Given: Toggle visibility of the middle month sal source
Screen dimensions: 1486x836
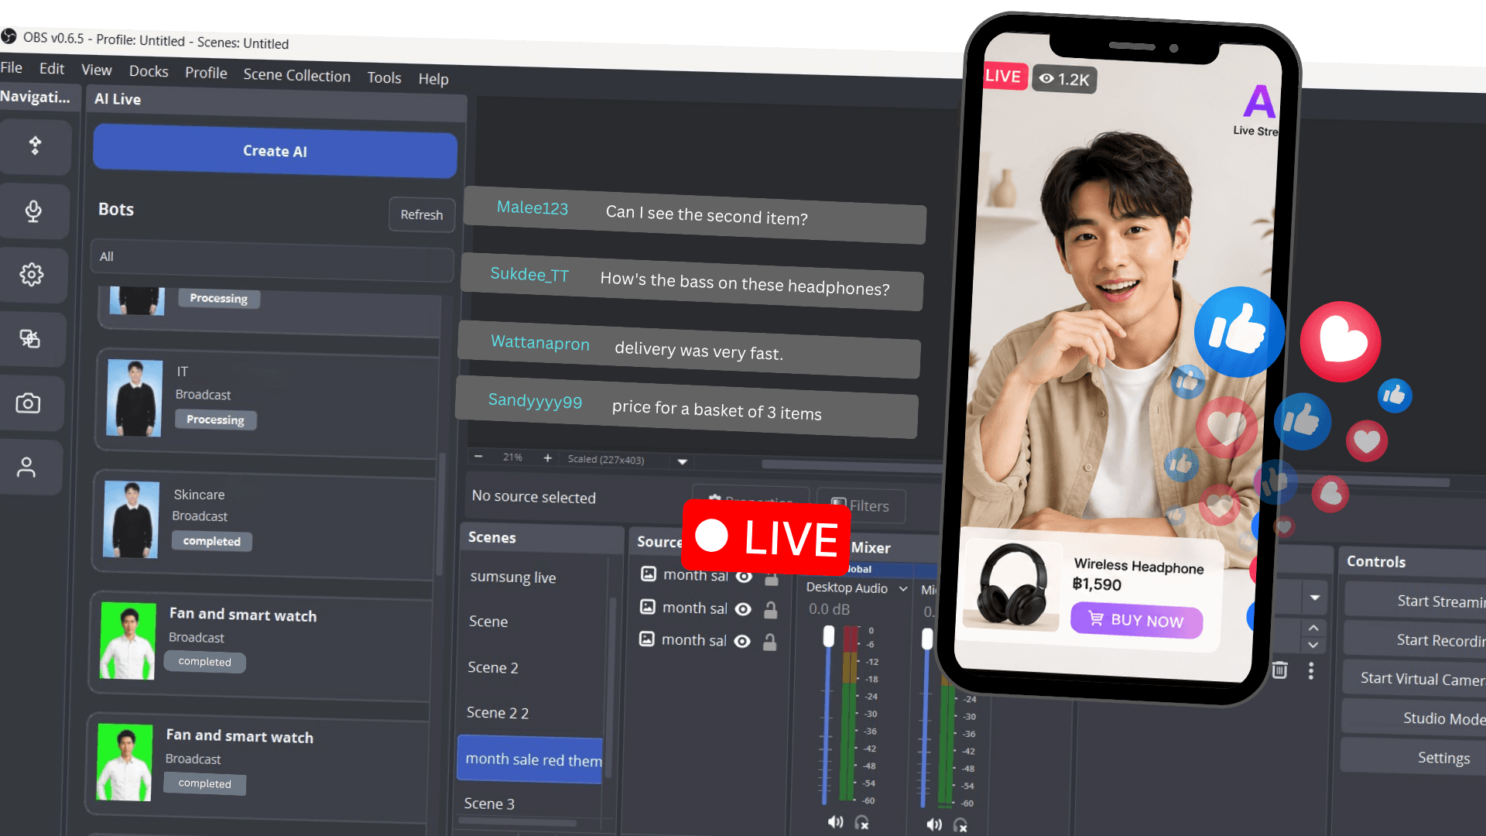Looking at the screenshot, I should [743, 609].
